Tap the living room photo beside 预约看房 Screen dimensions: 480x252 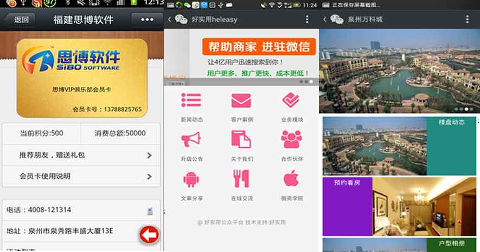pos(424,206)
